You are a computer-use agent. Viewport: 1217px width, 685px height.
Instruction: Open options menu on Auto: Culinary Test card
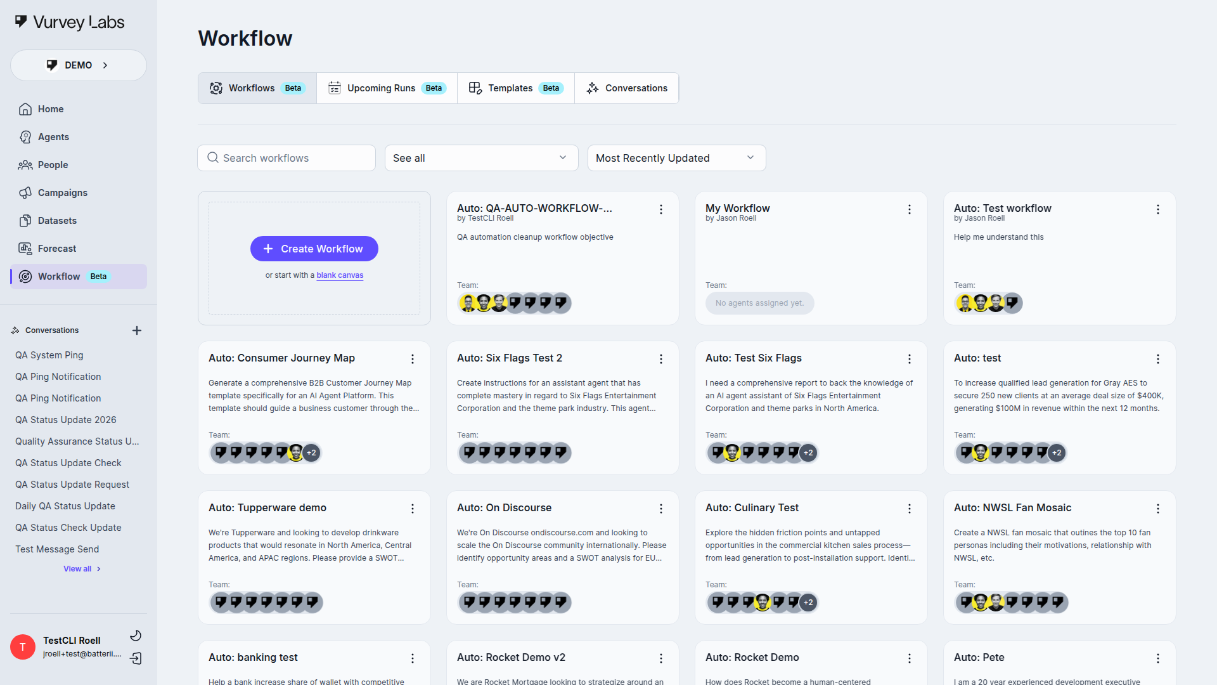[910, 508]
